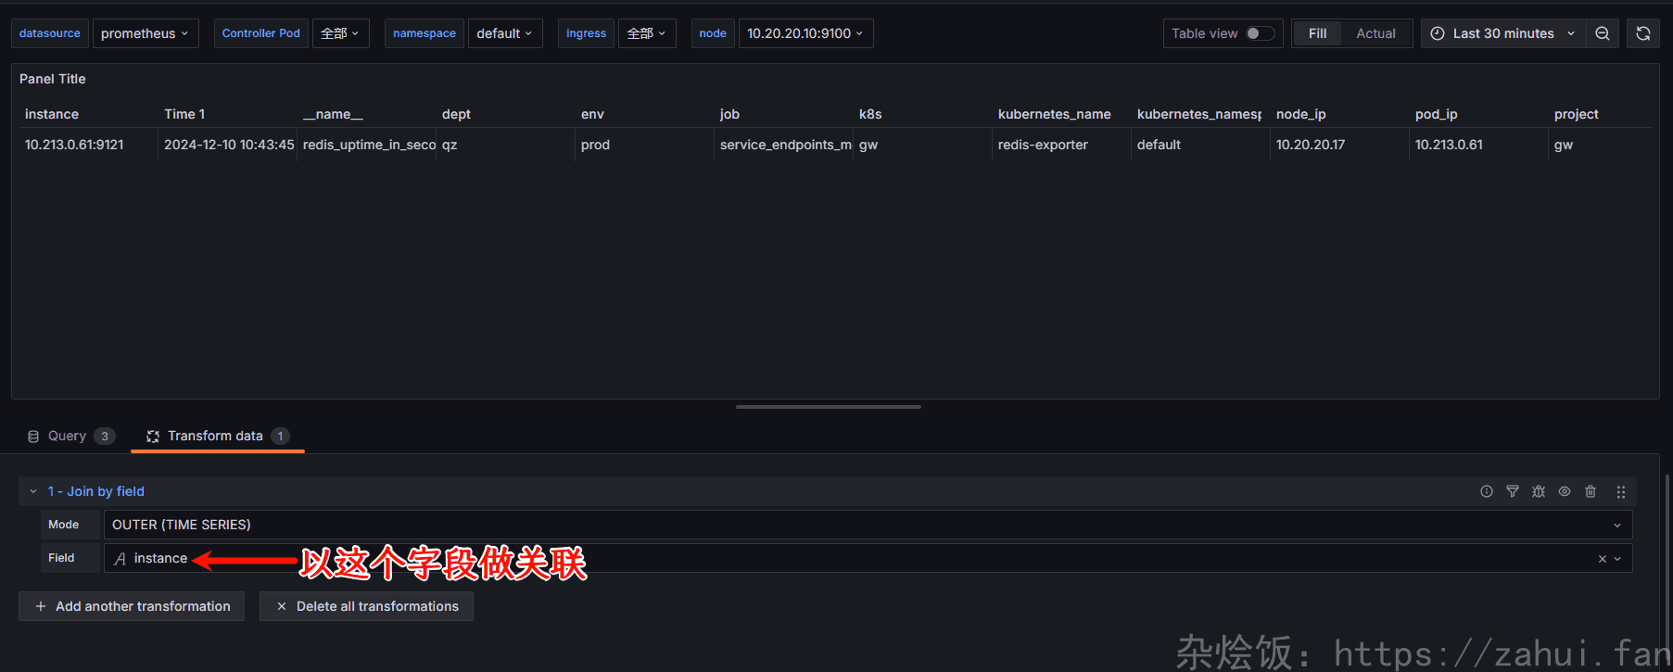Open the prometheus datasource dropdown
Image resolution: width=1673 pixels, height=672 pixels.
pyautogui.click(x=145, y=33)
